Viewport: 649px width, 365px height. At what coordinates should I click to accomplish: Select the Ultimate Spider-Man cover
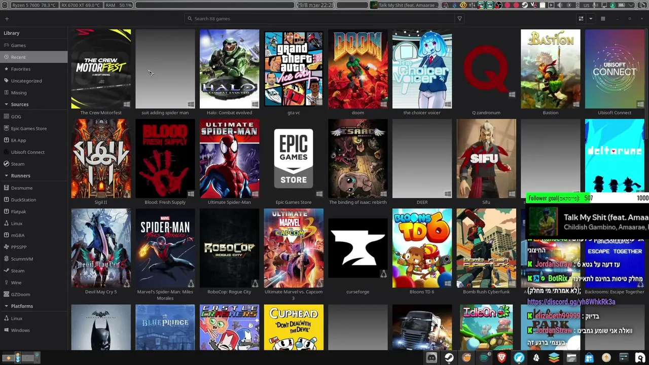click(229, 159)
